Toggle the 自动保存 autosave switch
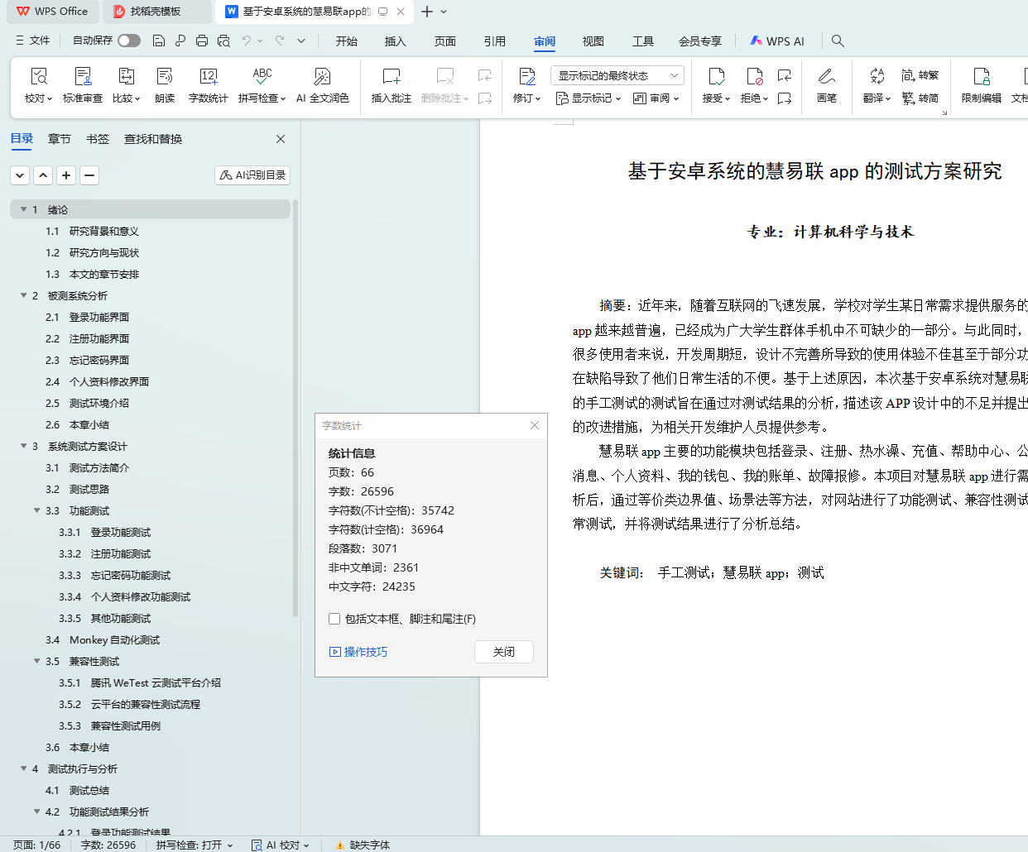1028x852 pixels. click(x=128, y=41)
